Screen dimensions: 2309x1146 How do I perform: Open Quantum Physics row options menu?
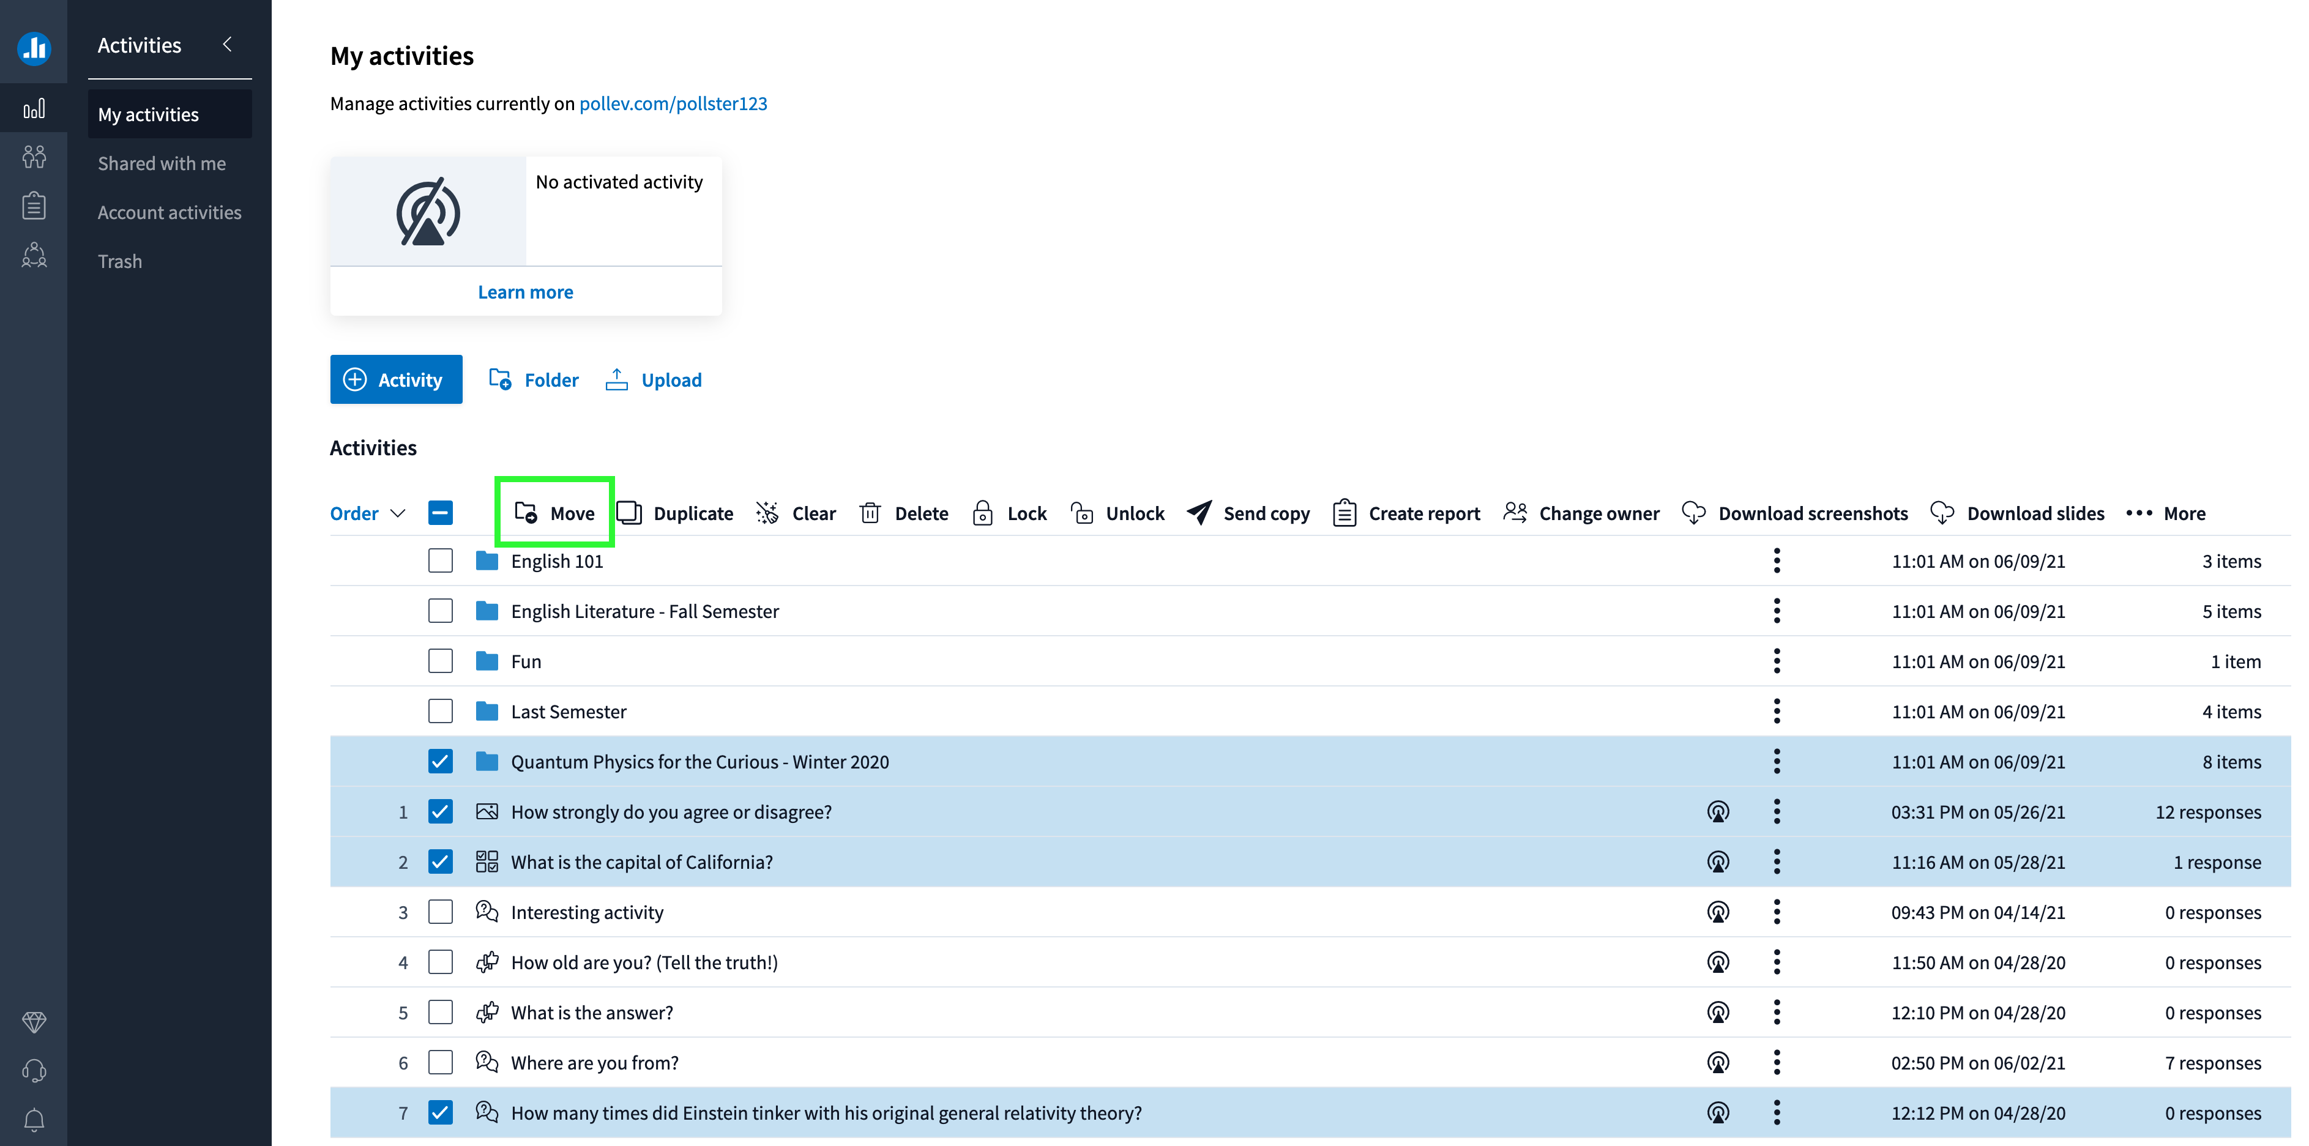tap(1777, 762)
